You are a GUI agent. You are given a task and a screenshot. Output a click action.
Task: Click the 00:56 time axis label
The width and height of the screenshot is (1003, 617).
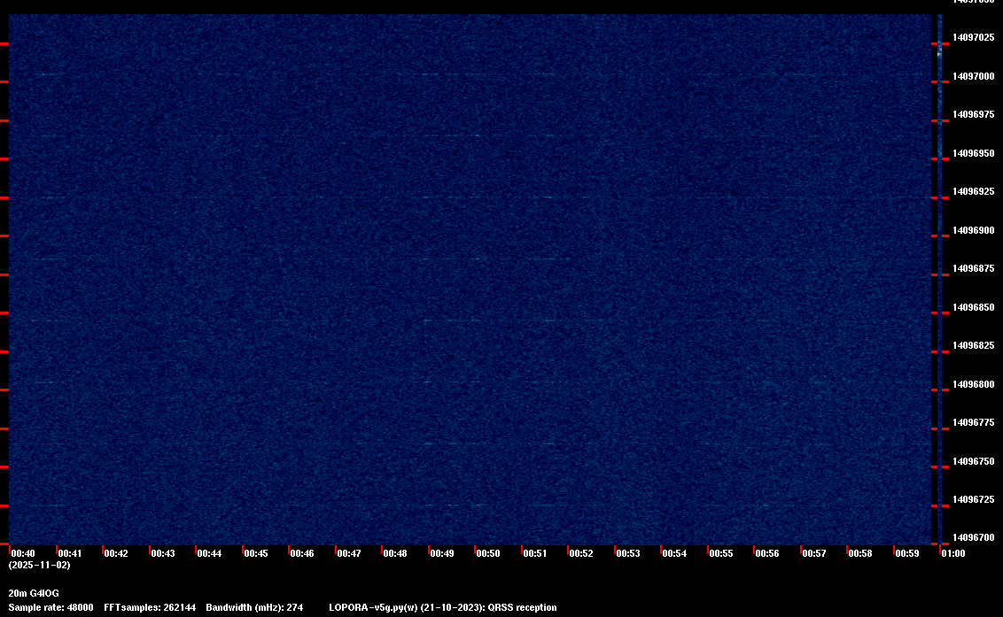coord(767,553)
